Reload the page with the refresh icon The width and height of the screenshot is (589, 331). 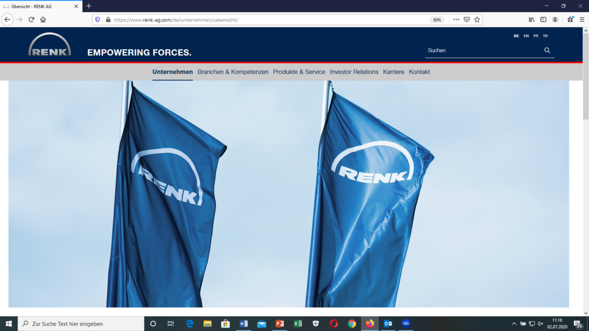(32, 20)
